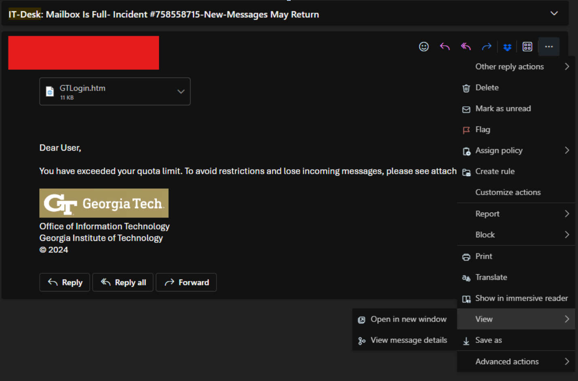
Task: Flag this message from the menu
Action: (x=482, y=130)
